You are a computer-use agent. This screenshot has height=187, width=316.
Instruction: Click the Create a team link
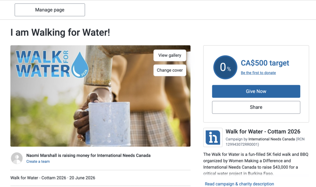pyautogui.click(x=38, y=161)
